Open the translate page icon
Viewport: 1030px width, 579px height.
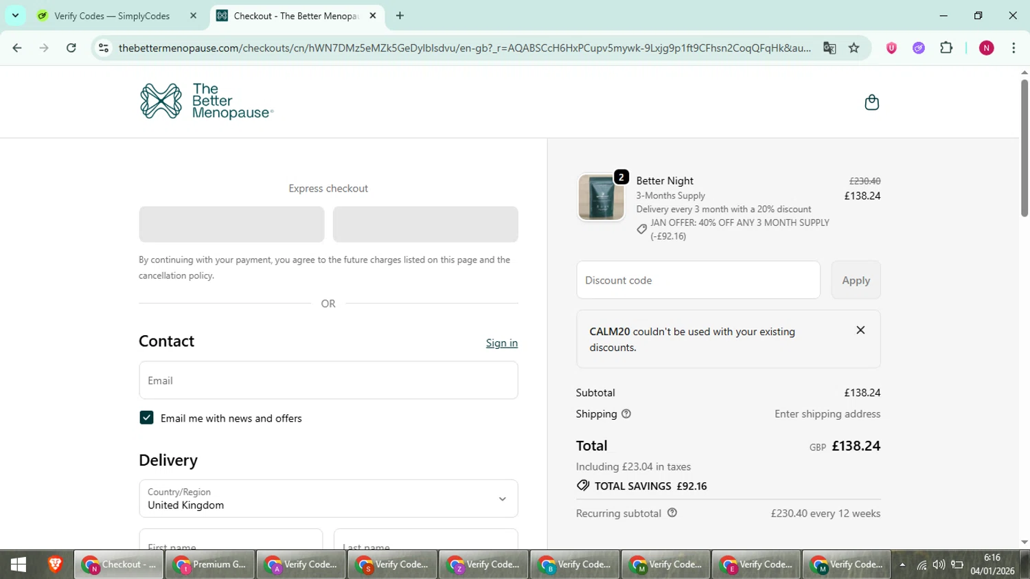(829, 48)
